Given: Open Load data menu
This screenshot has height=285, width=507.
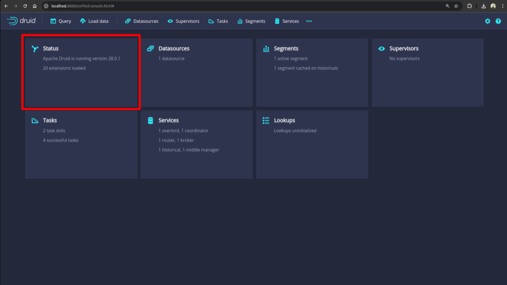Looking at the screenshot, I should [95, 21].
